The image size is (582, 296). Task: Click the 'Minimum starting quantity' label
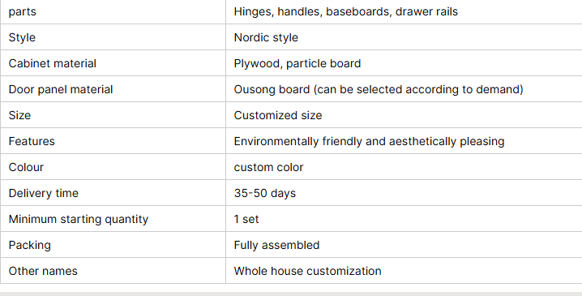click(x=79, y=219)
